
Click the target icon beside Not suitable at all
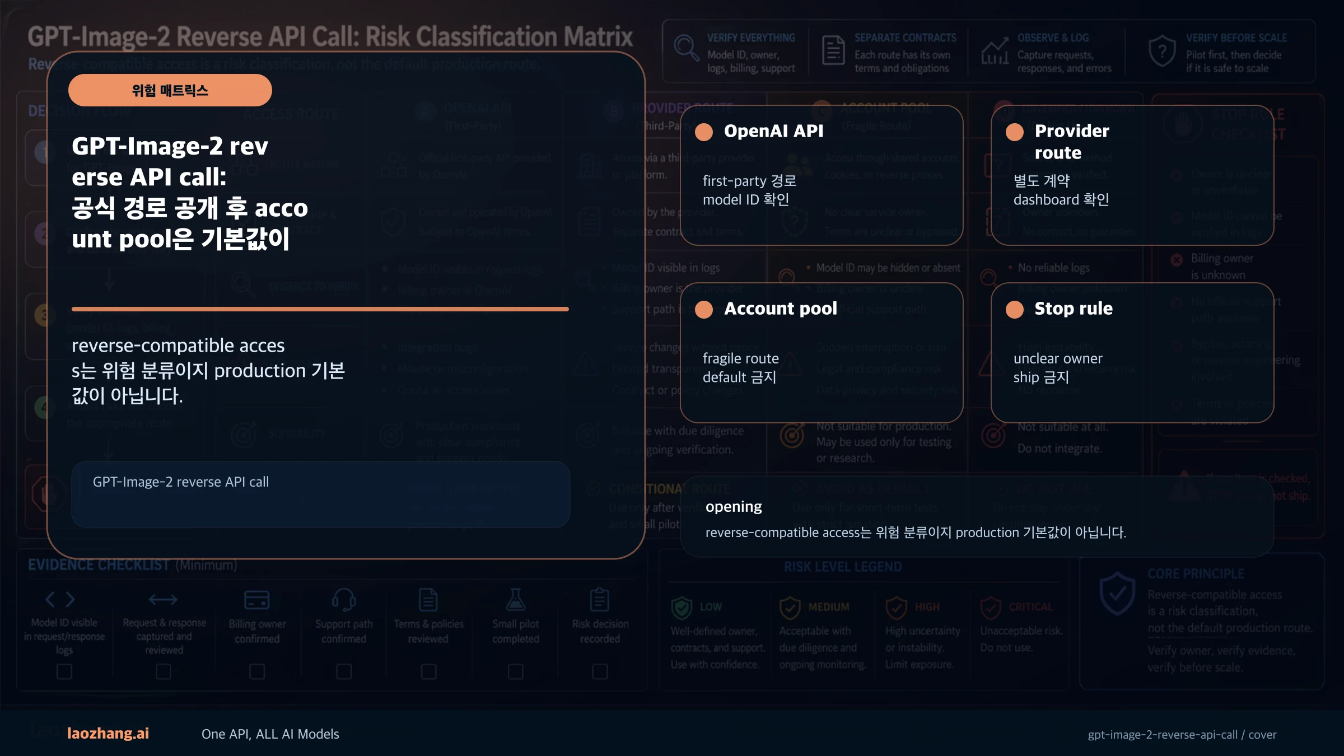coord(993,436)
